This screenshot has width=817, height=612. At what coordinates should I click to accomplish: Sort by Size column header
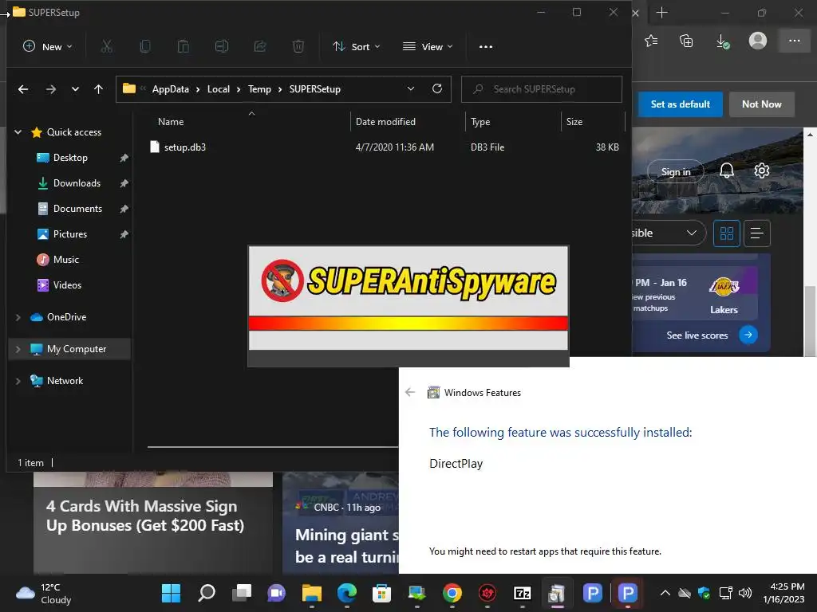574,122
